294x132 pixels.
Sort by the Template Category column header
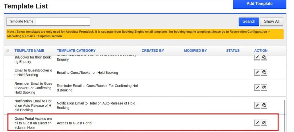pyautogui.click(x=76, y=51)
